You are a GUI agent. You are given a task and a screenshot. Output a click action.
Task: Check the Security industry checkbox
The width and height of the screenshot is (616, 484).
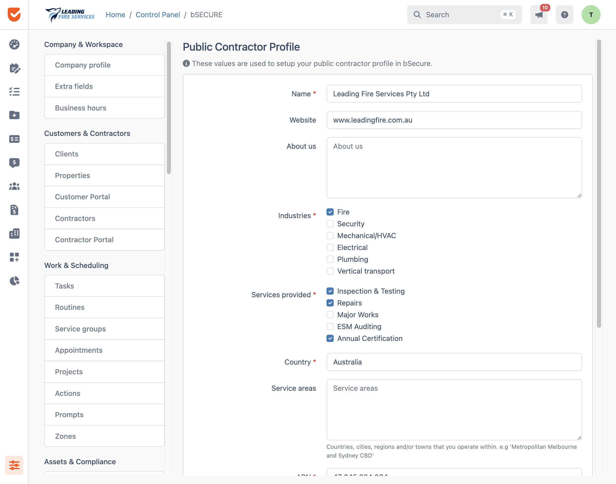[330, 224]
